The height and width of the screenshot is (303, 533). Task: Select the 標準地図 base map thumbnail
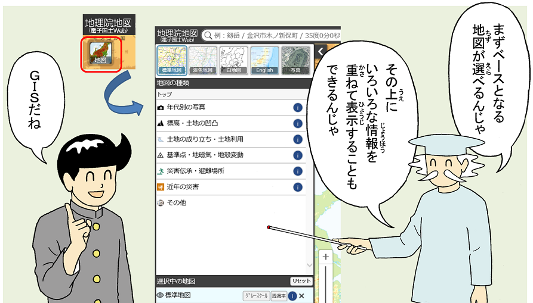tap(172, 60)
